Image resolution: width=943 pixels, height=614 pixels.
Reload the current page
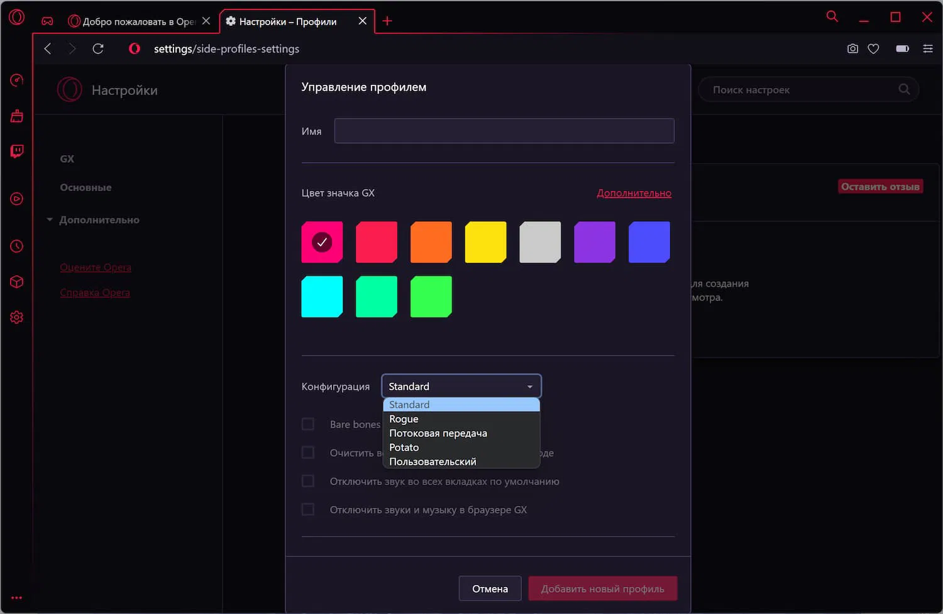coord(98,48)
